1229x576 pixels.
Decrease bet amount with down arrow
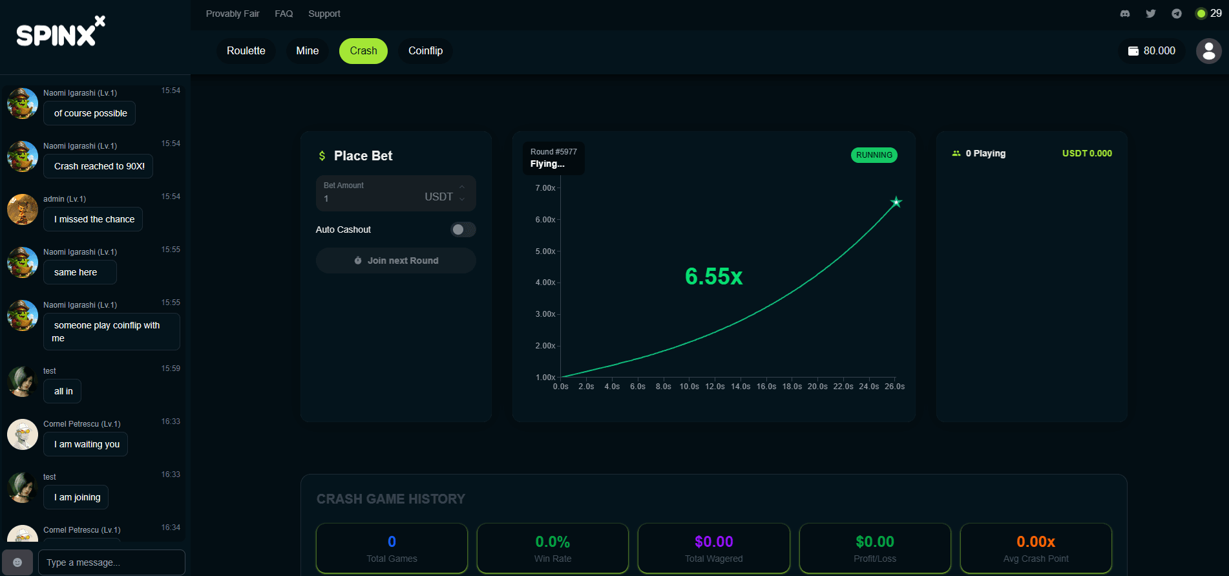tap(462, 200)
